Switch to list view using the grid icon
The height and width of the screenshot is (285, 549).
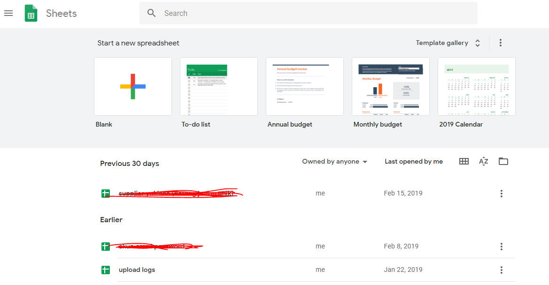point(464,161)
